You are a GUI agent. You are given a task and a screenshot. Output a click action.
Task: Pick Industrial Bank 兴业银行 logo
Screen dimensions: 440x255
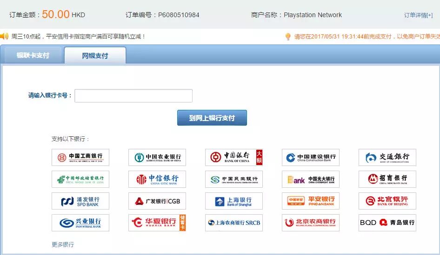click(80, 223)
